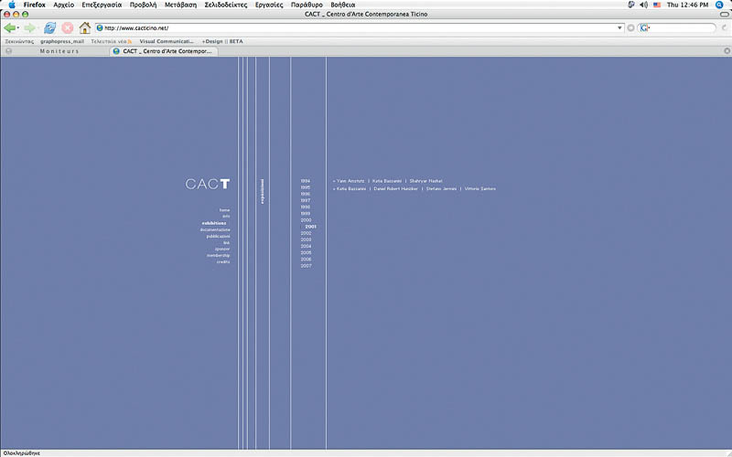This screenshot has height=457, width=732.
Task: Click the CACT logo
Action: 208,184
